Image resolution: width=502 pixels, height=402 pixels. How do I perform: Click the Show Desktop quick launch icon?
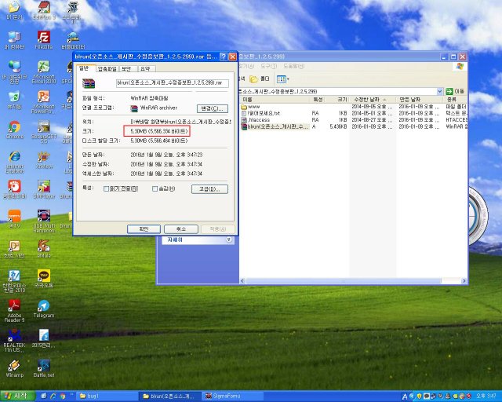click(44, 397)
